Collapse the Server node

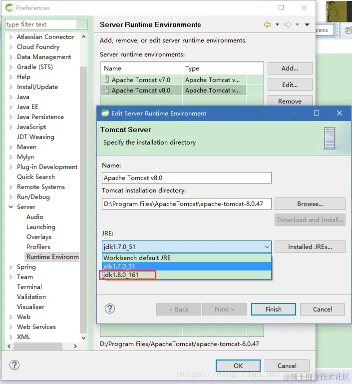tap(11, 207)
